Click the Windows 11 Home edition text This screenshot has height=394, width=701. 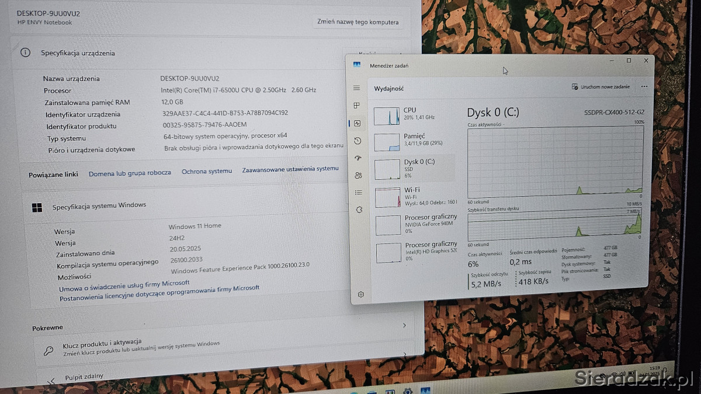coord(195,226)
